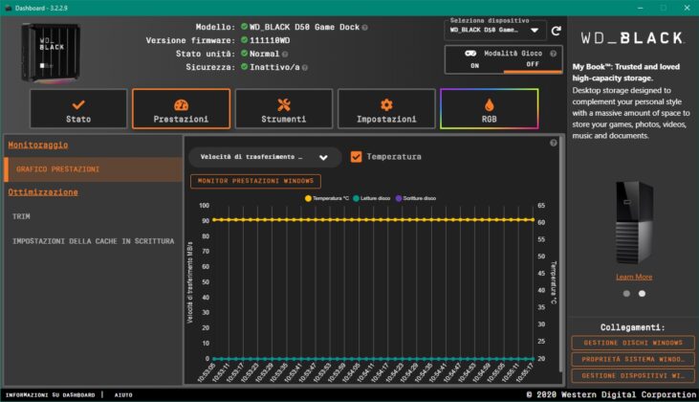Minimize the Dashboard window
Screen dimensions: 699x402
coord(640,8)
